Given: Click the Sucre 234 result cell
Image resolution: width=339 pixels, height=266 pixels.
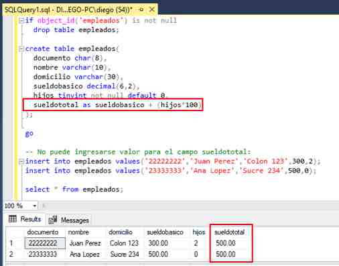Looking at the screenshot, I should pos(125,254).
